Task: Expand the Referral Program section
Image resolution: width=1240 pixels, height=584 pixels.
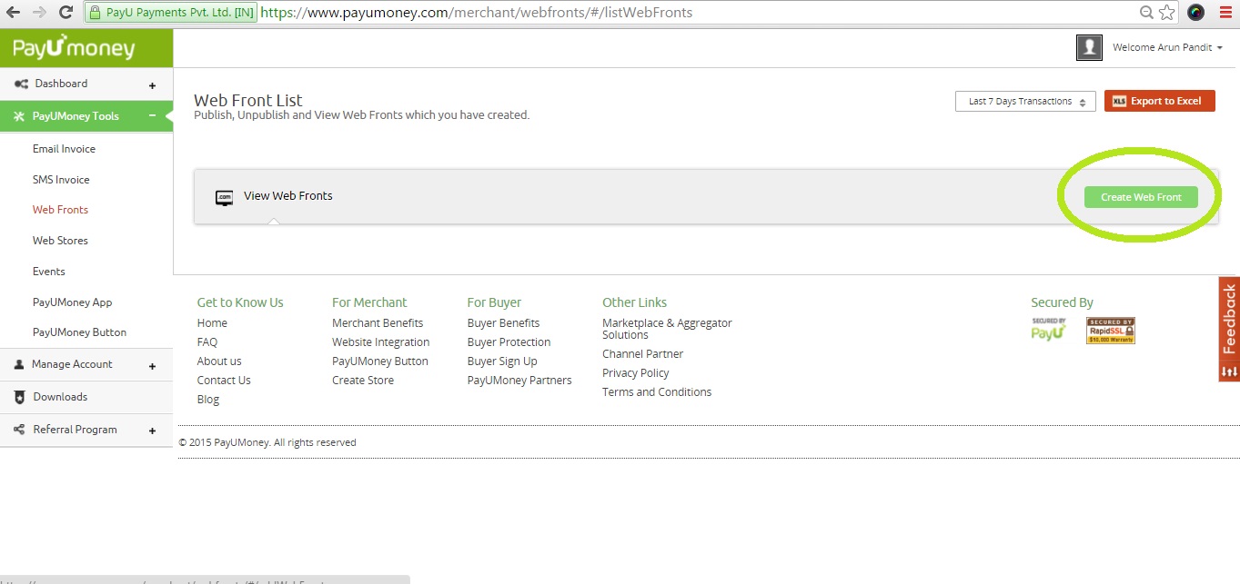Action: click(x=152, y=431)
